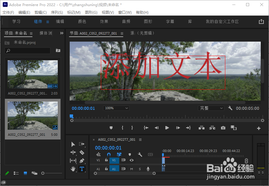The height and width of the screenshot is (186, 269).
Task: Switch project panel to list view
Action: click(x=16, y=173)
